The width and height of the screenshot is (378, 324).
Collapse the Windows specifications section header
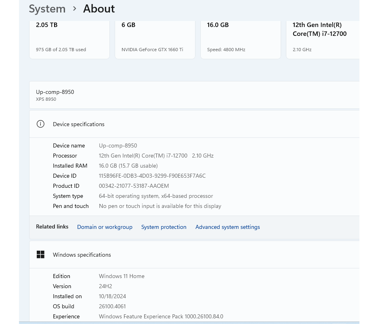point(194,255)
